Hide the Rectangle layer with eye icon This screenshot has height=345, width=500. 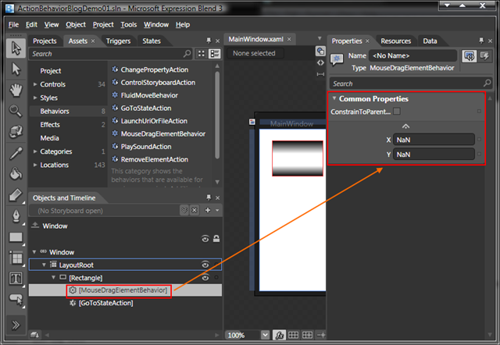click(205, 278)
